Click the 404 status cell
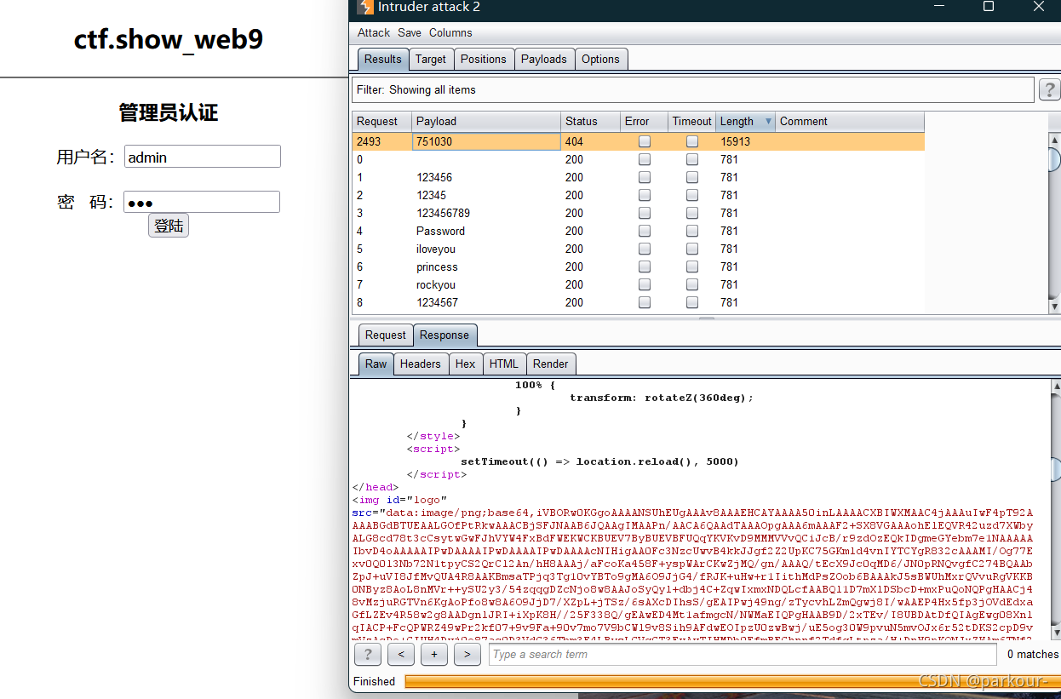The width and height of the screenshot is (1061, 699). pos(591,141)
